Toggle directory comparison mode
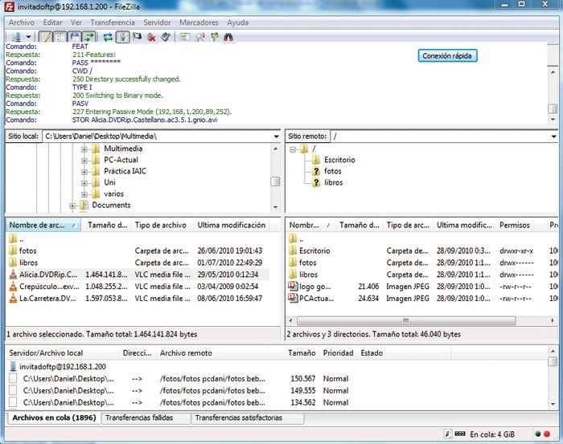Screen dimensions: 563x444 tap(200, 37)
